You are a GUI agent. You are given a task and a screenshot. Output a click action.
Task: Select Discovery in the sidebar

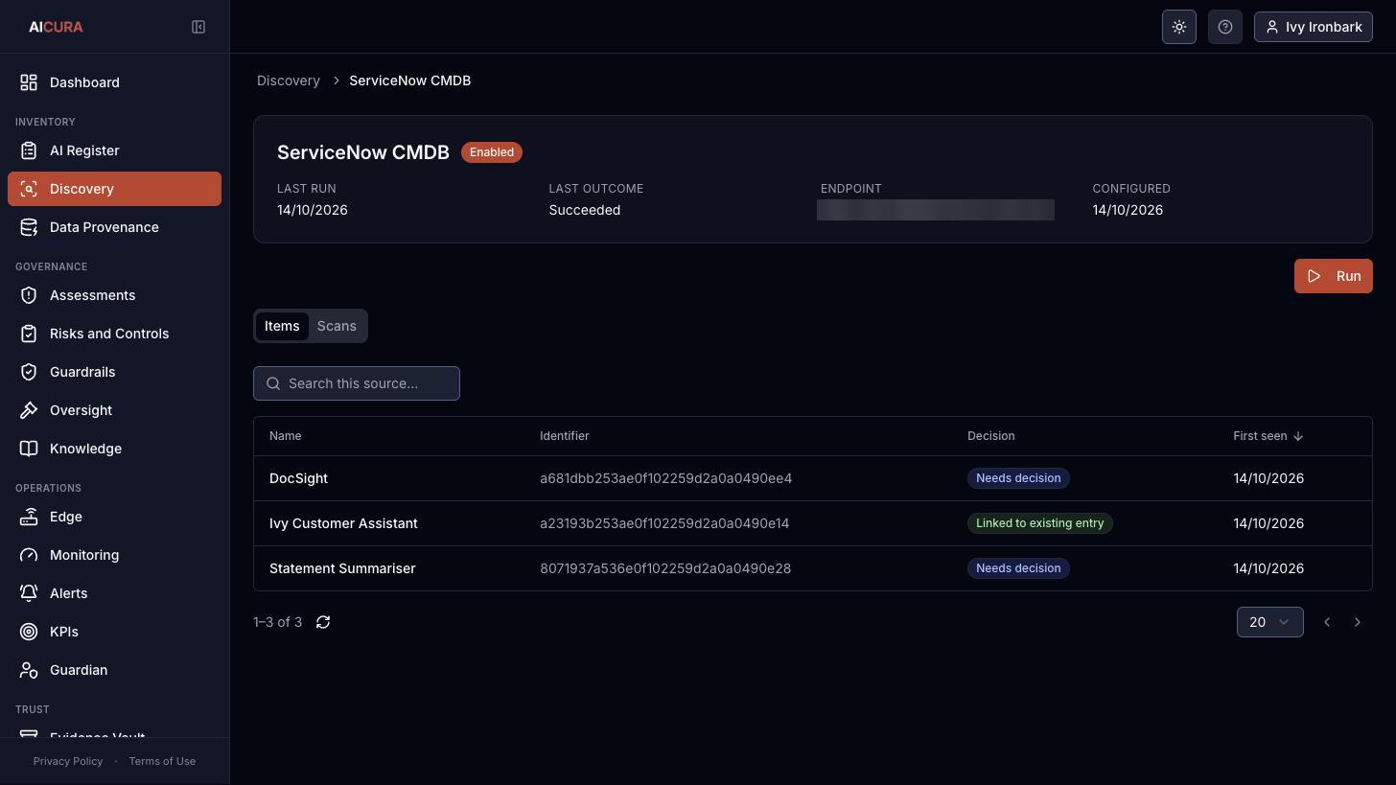[x=114, y=189]
